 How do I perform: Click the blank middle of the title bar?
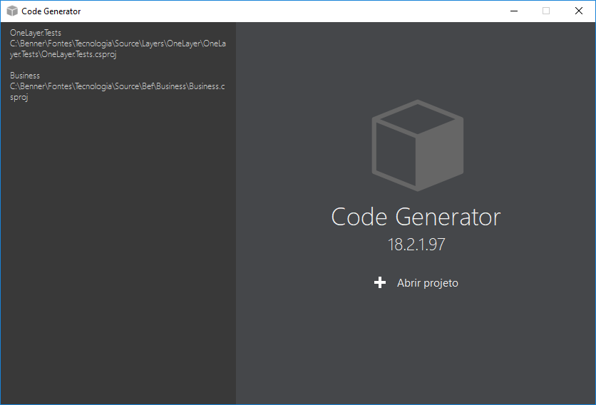(x=285, y=11)
